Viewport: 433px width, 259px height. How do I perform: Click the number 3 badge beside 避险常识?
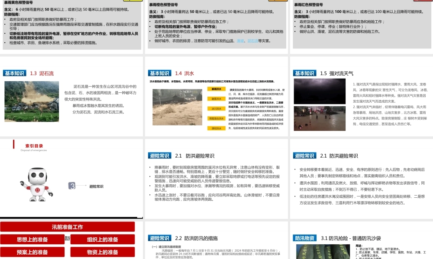pyautogui.click(x=72, y=186)
